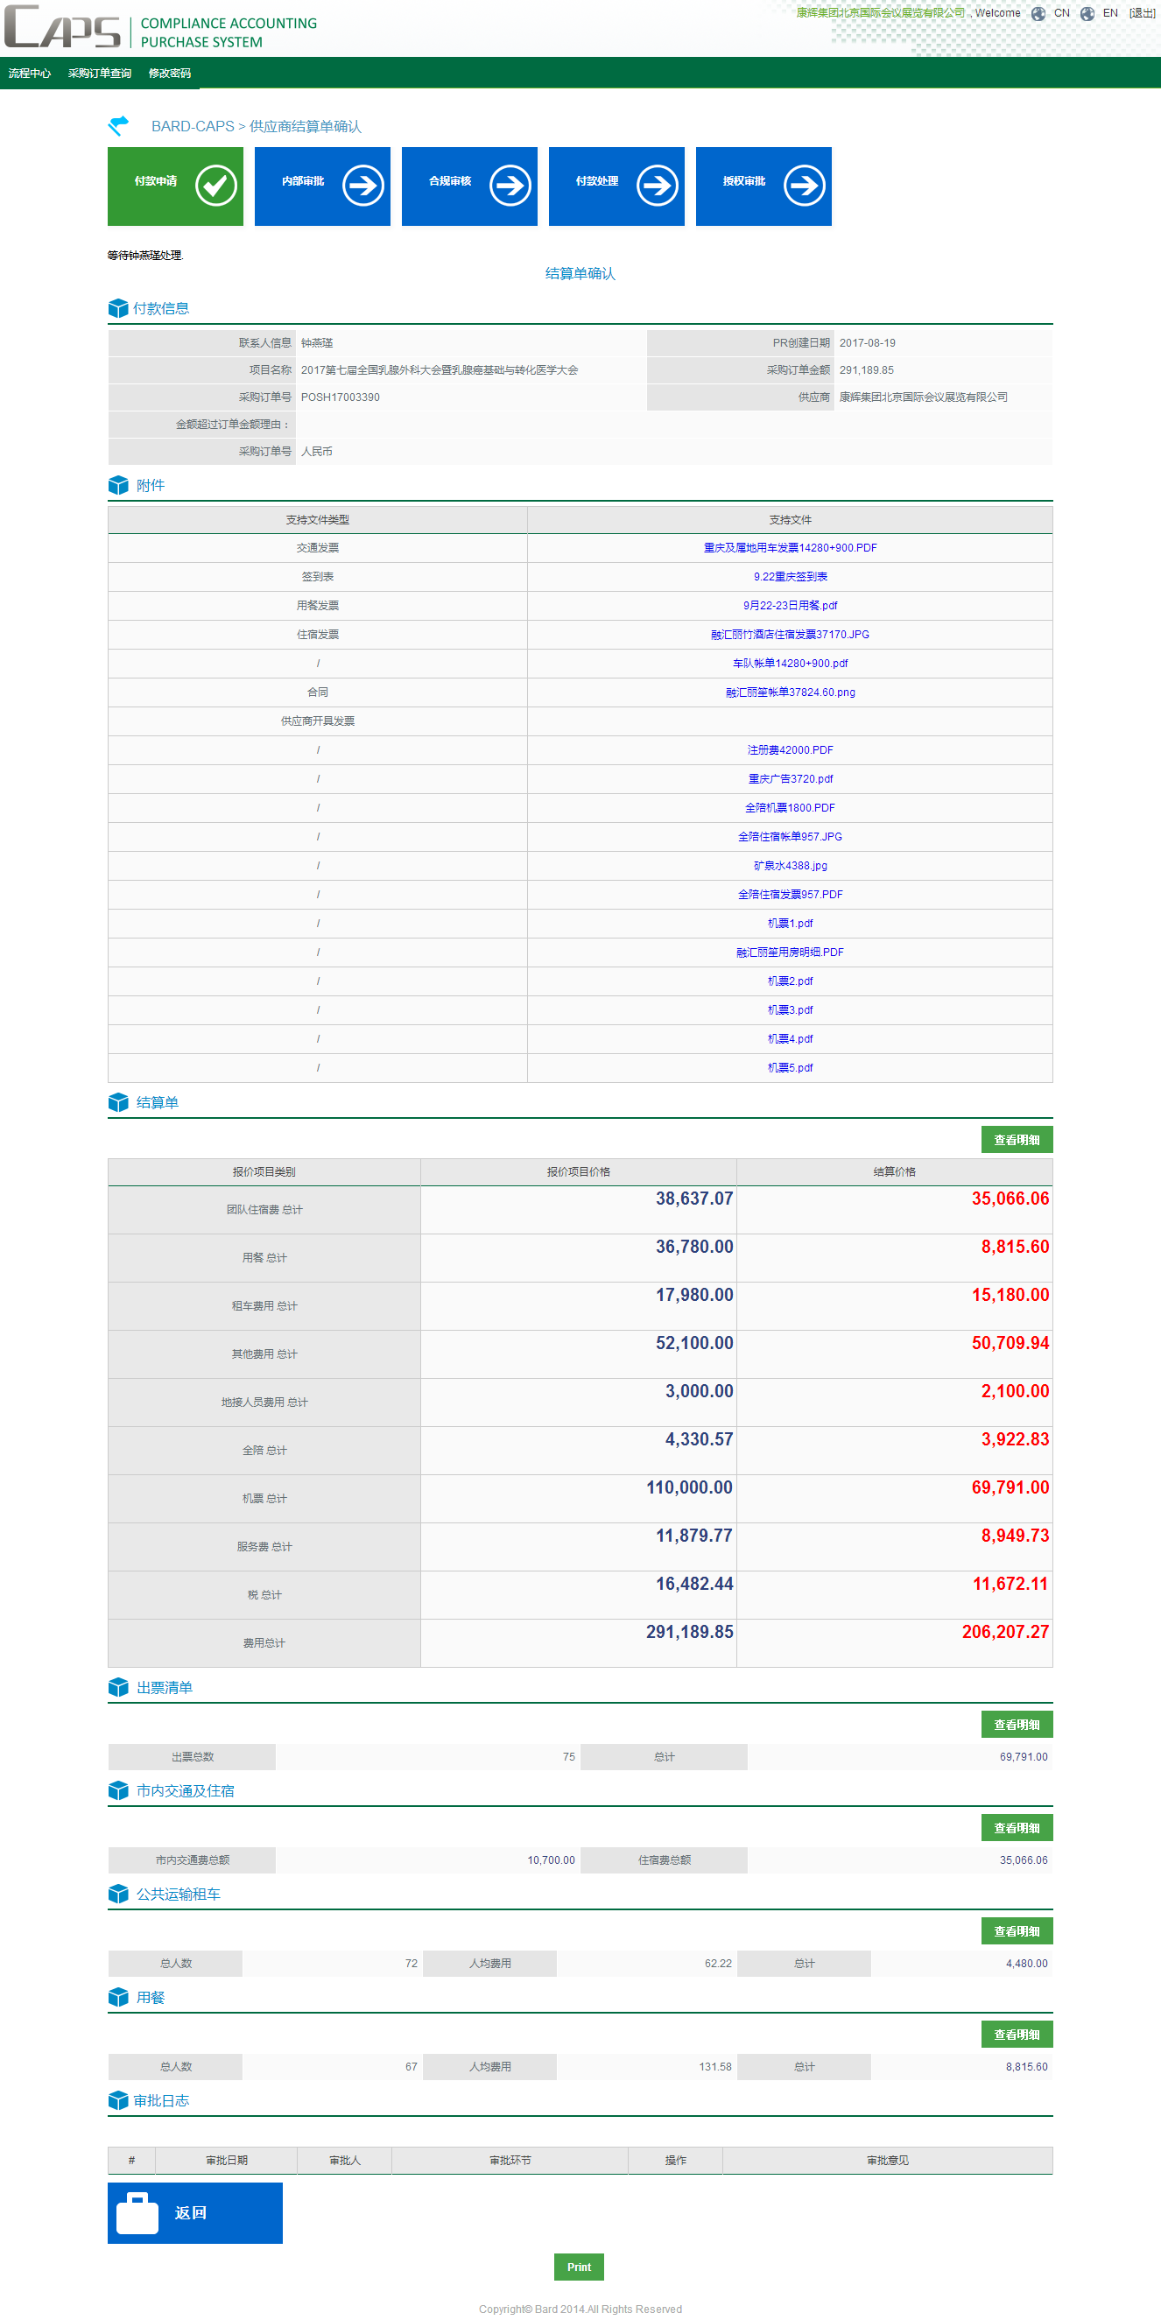Open the 流程中心 menu
This screenshot has width=1161, height=2320.
30,74
